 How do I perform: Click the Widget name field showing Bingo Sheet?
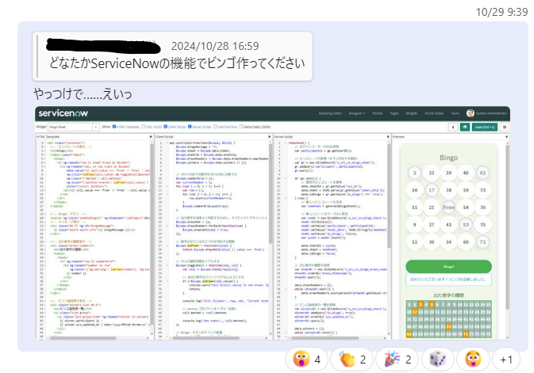click(71, 127)
